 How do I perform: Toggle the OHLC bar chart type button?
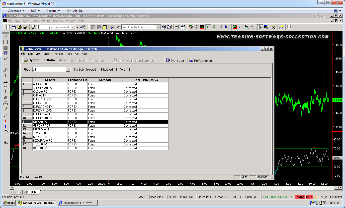(x=208, y=27)
